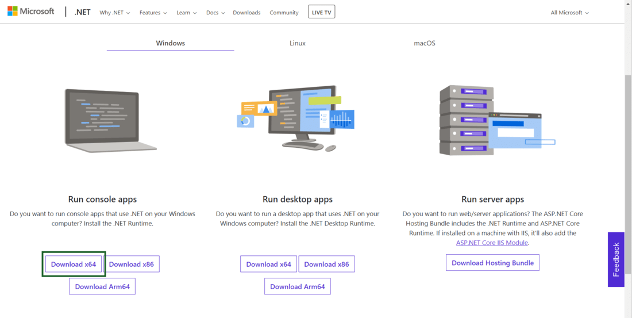Screen dimensions: 632x318
Task: Expand the Docs dropdown
Action: pos(215,13)
